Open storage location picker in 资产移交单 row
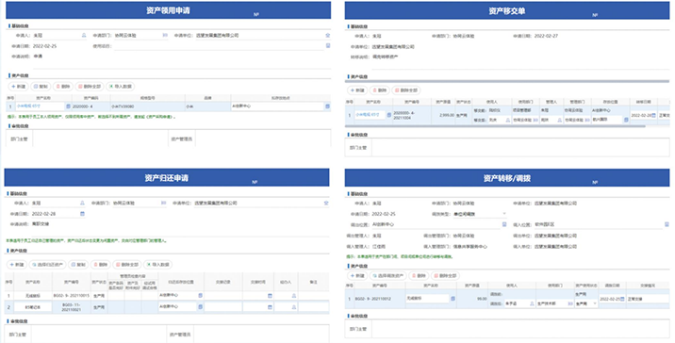 coord(626,120)
